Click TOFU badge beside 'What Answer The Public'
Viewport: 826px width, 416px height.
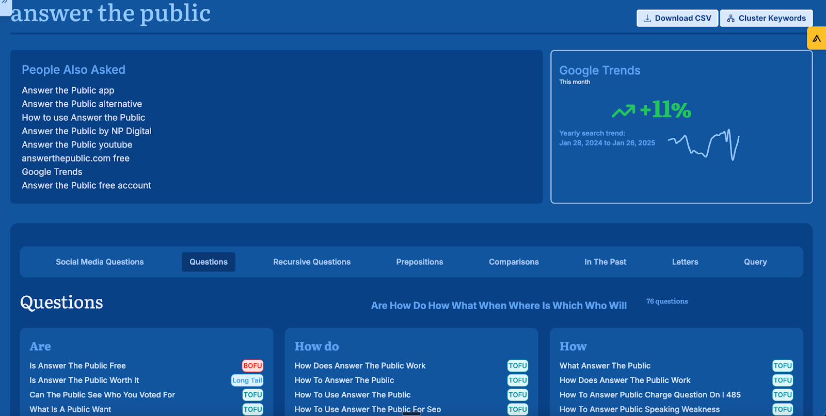pyautogui.click(x=783, y=365)
